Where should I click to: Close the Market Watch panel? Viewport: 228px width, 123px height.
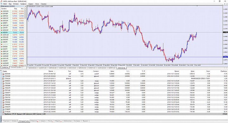pos(26,6)
